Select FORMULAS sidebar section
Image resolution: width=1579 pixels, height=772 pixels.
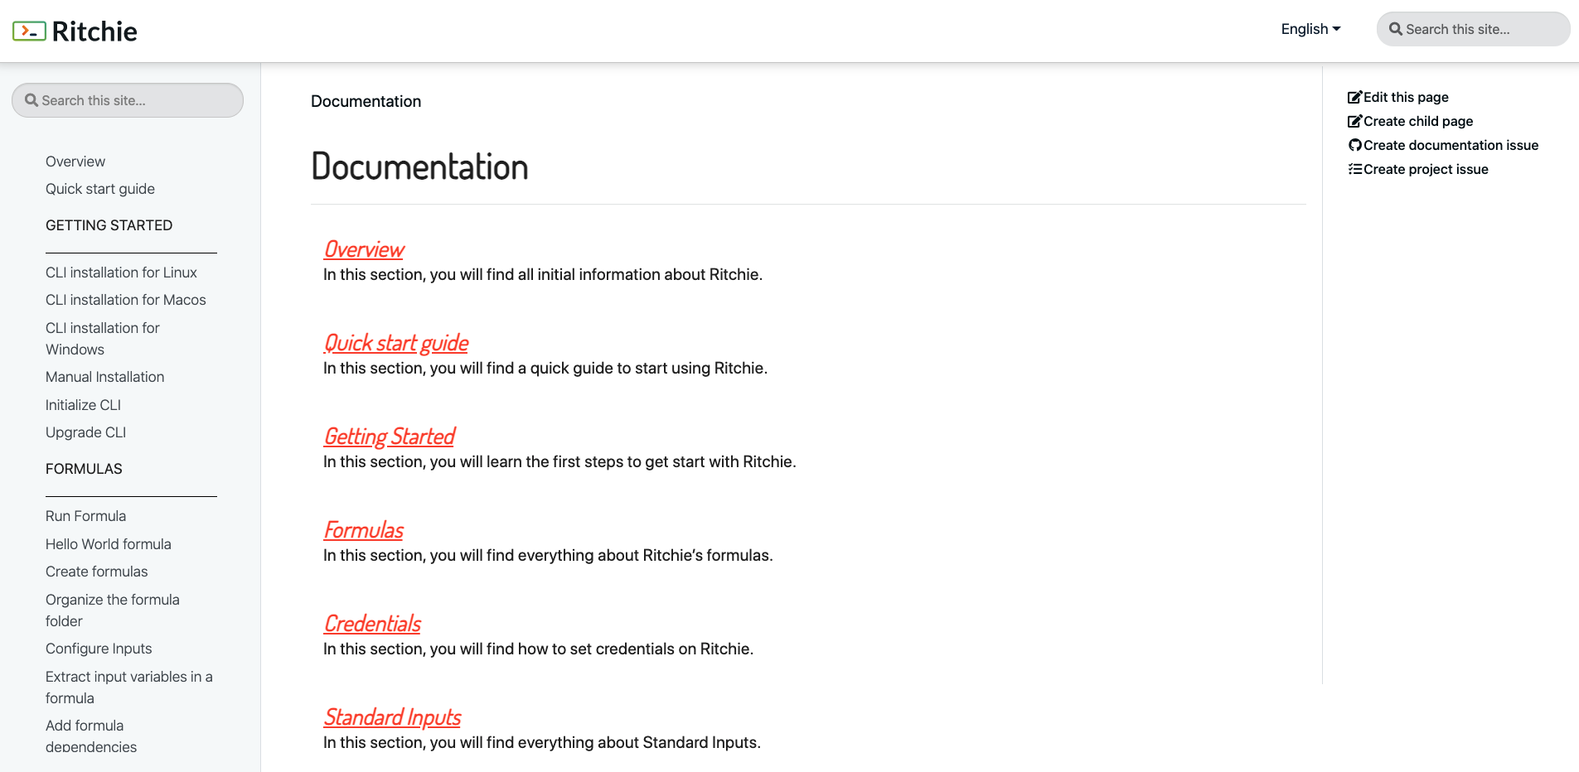84,469
